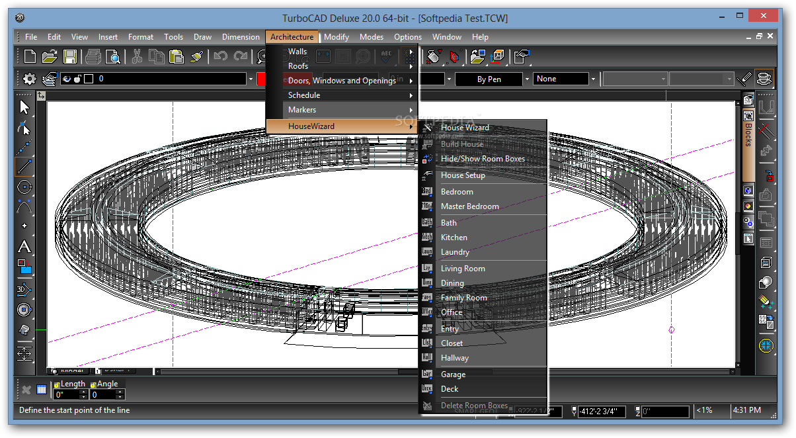Viewport: 796px width, 438px height.
Task: Print the drawing with the printer icon
Action: pos(93,57)
